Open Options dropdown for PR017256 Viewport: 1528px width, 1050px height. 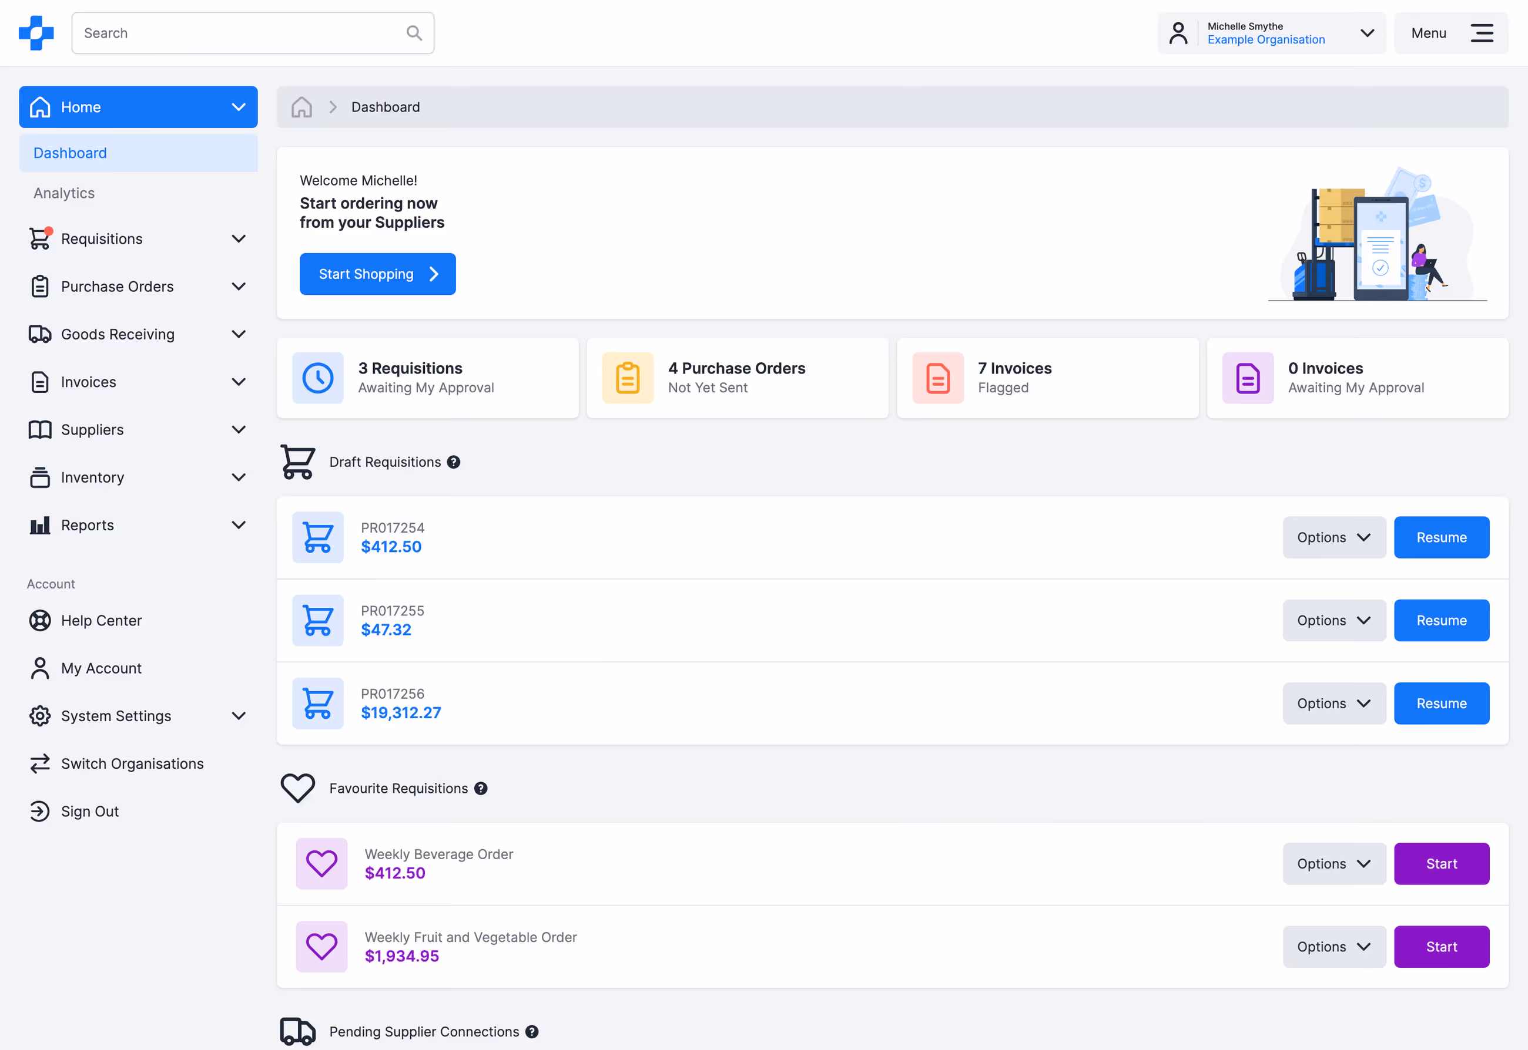coord(1334,704)
